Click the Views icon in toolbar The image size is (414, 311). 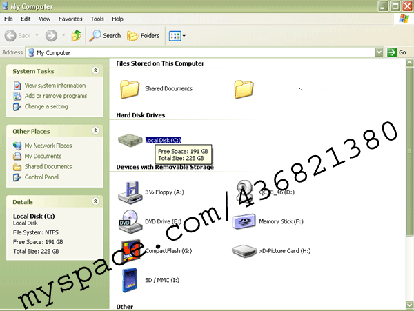pyautogui.click(x=175, y=36)
